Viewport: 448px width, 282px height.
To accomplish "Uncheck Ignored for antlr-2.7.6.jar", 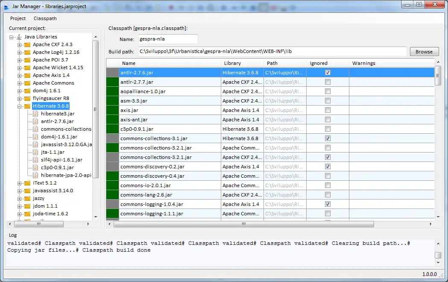I will pyautogui.click(x=328, y=73).
